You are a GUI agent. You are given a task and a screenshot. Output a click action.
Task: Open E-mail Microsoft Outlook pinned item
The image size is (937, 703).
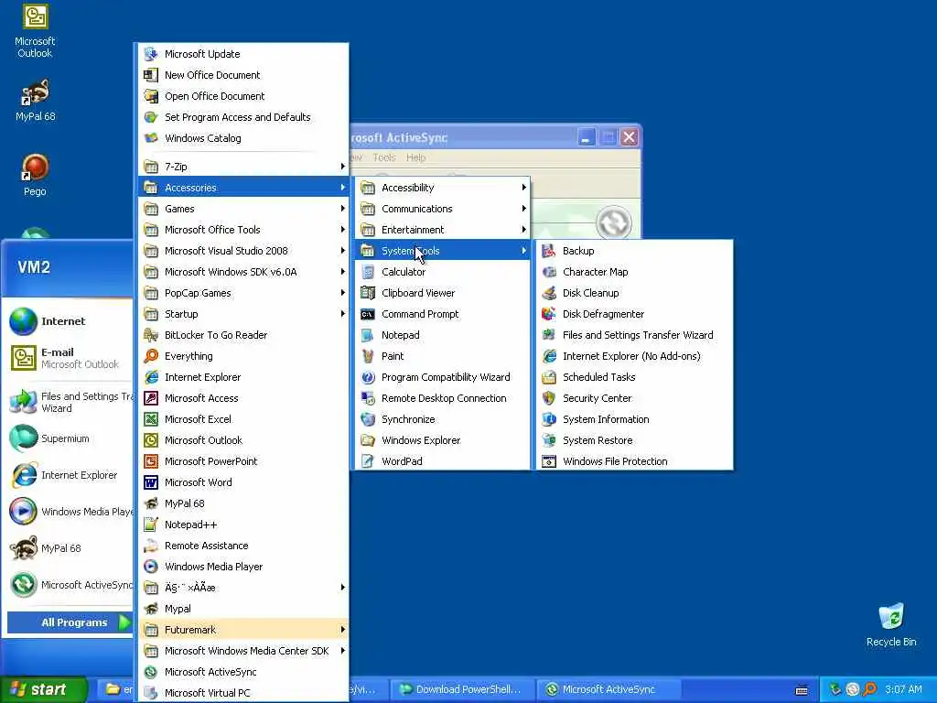(x=68, y=358)
